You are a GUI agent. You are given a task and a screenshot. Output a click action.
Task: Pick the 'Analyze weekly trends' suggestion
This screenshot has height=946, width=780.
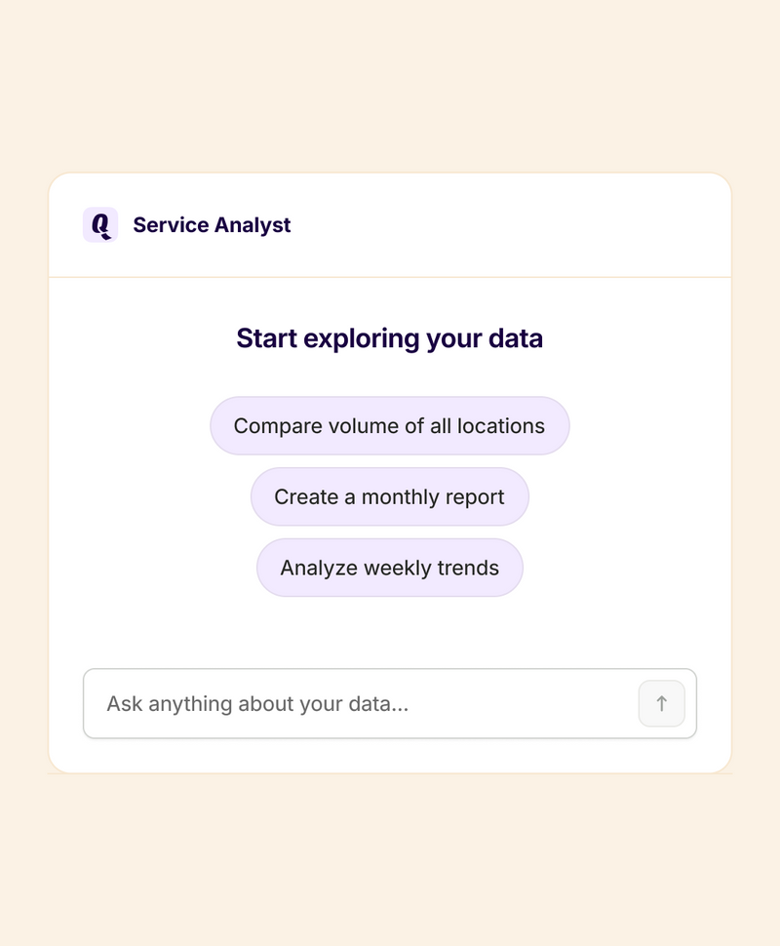[x=390, y=568]
